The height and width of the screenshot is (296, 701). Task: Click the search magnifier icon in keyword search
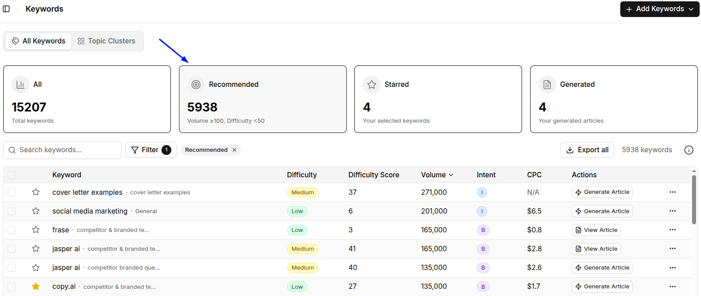pos(12,150)
